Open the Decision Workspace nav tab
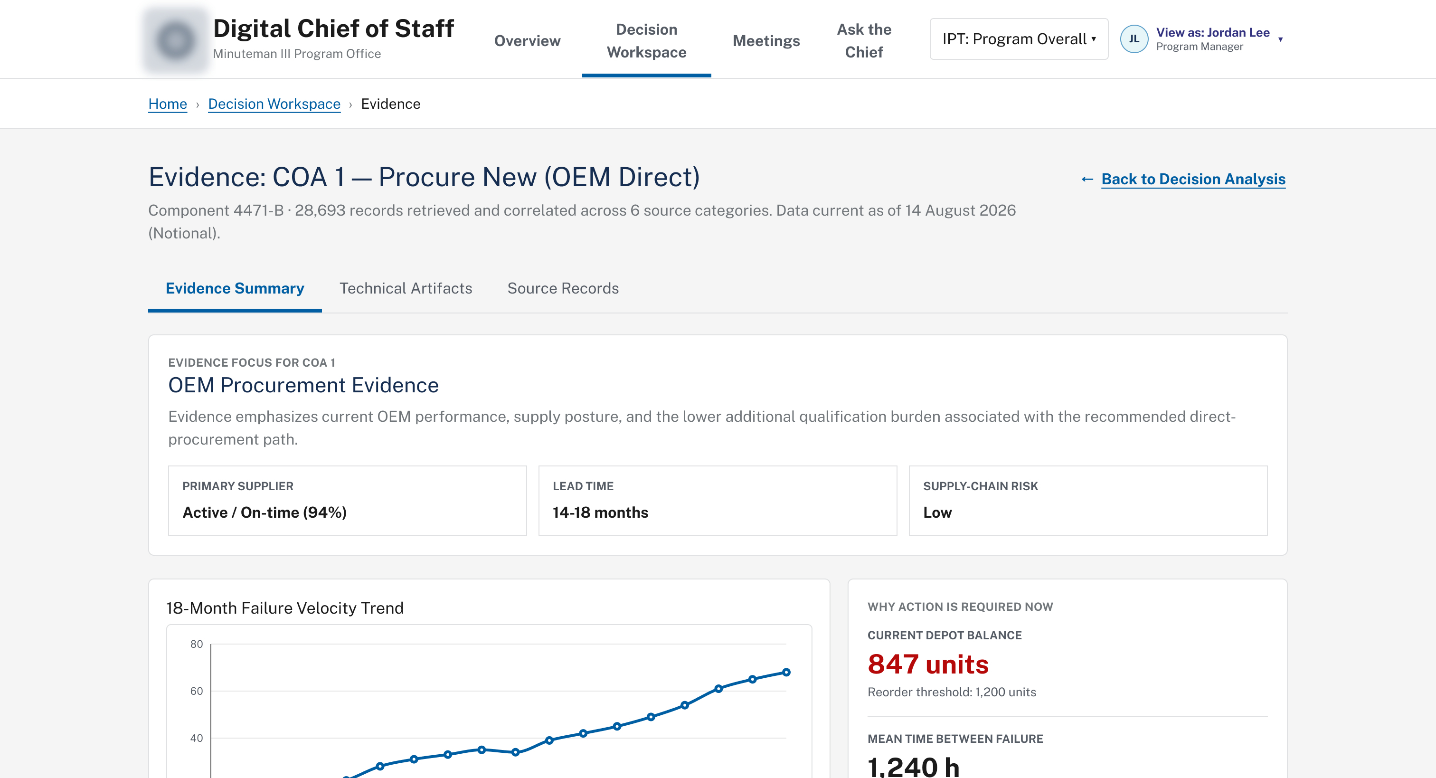The width and height of the screenshot is (1436, 778). point(646,41)
